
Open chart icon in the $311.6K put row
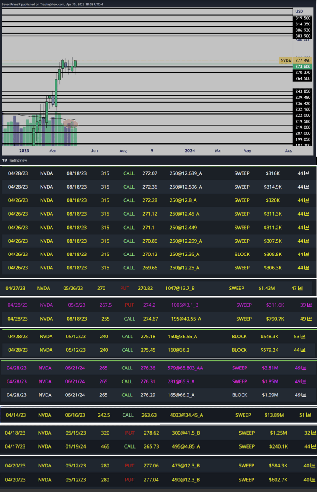pos(309,305)
